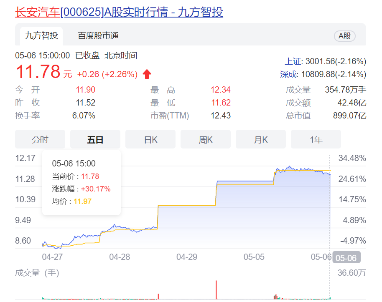Viewport: 382px width, 302px height.
Task: Click the 12.17 price axis label
Action: point(25,158)
